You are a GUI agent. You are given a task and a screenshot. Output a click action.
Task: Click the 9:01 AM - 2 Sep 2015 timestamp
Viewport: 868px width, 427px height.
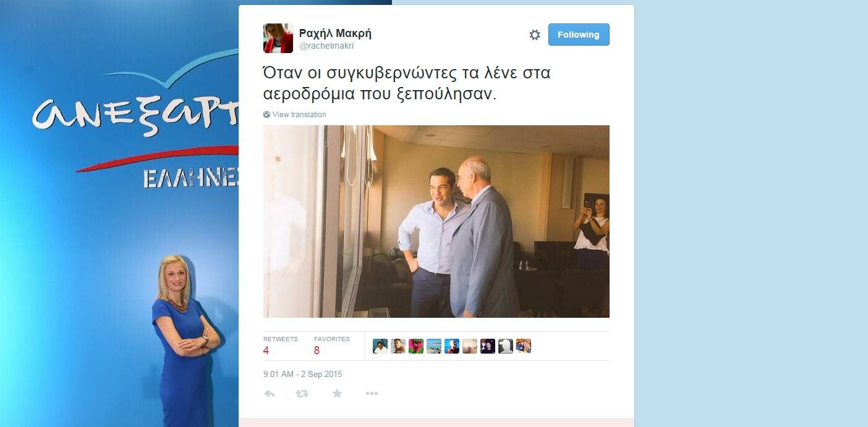click(x=302, y=374)
